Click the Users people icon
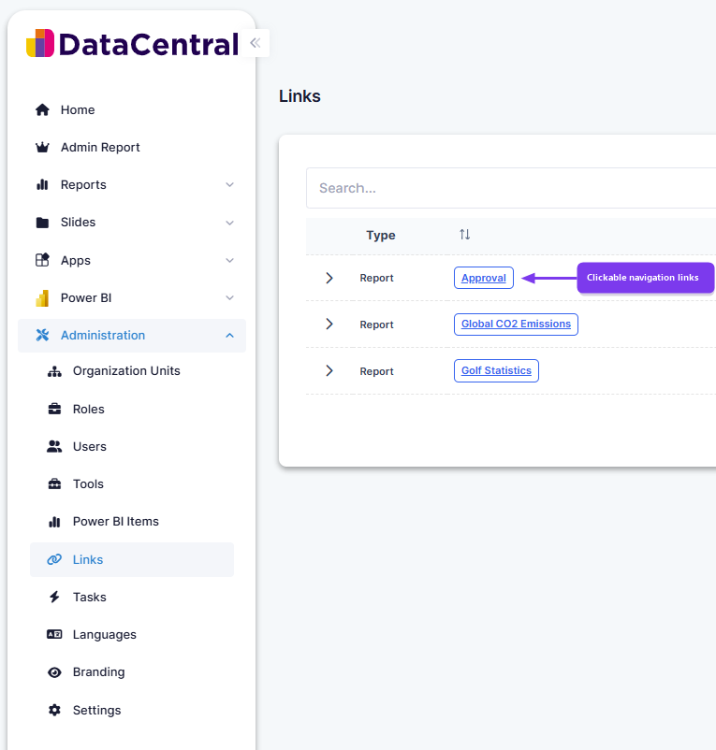 point(54,446)
